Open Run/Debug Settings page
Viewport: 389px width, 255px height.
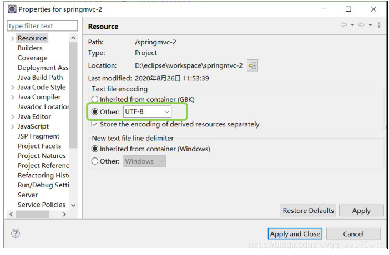pyautogui.click(x=43, y=185)
